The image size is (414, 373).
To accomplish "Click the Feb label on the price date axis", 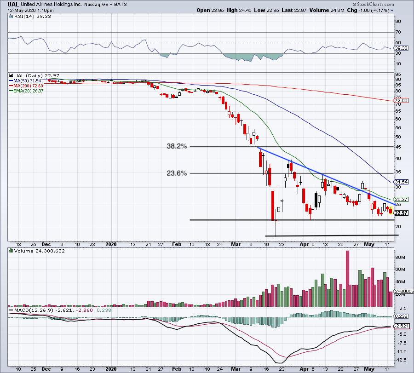I will [x=177, y=244].
